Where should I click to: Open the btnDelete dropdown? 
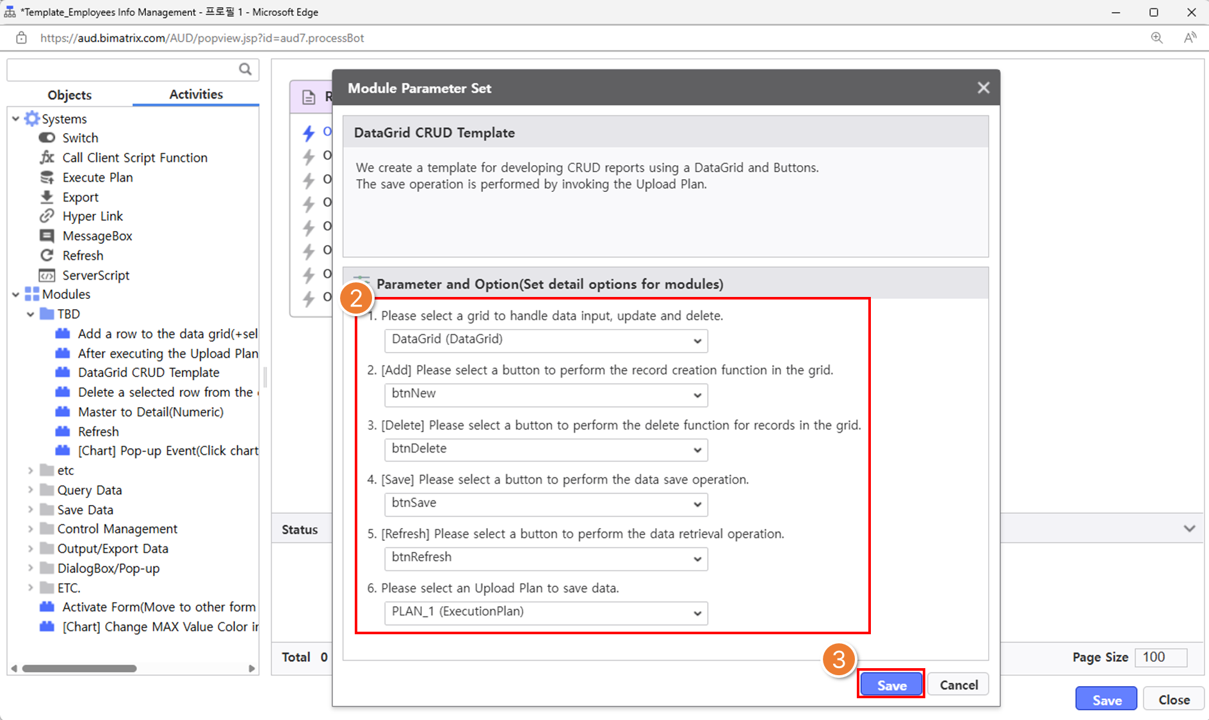tap(546, 449)
